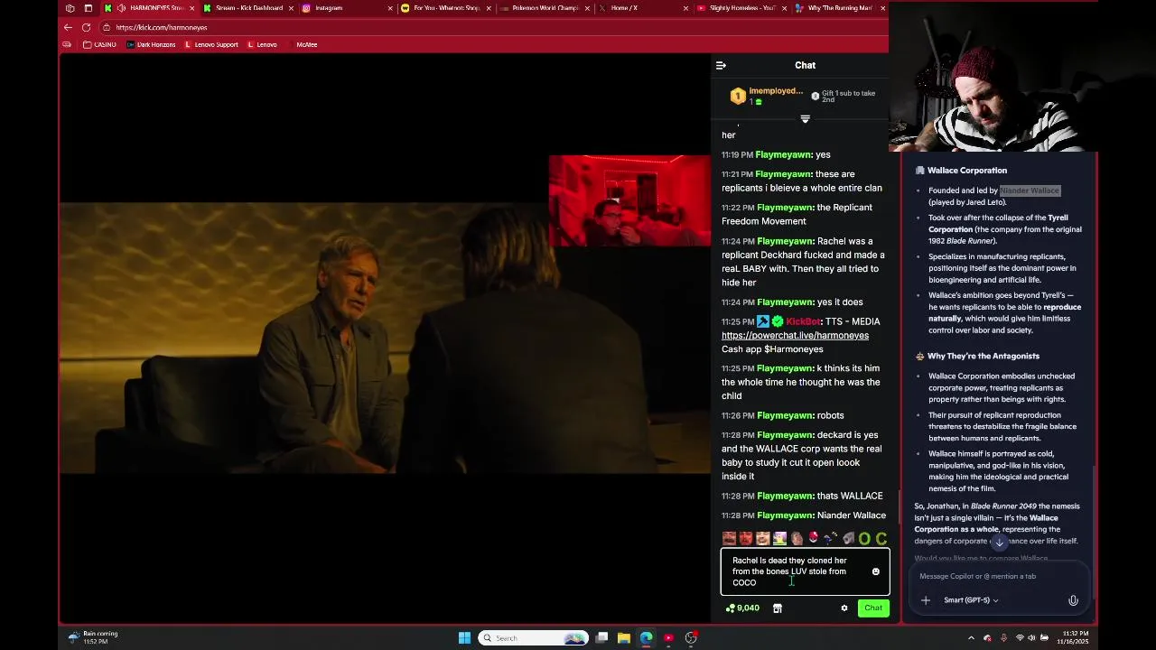This screenshot has height=650, width=1156.
Task: Open the rightmost pinned taskbar app with badge
Action: click(691, 638)
